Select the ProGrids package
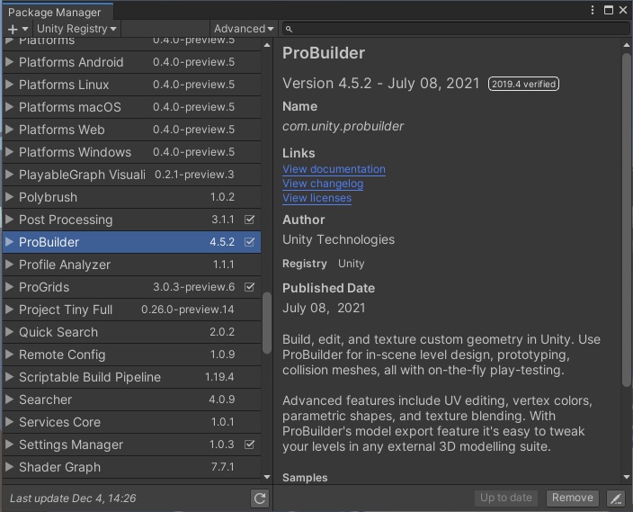The height and width of the screenshot is (512, 633). coord(131,287)
